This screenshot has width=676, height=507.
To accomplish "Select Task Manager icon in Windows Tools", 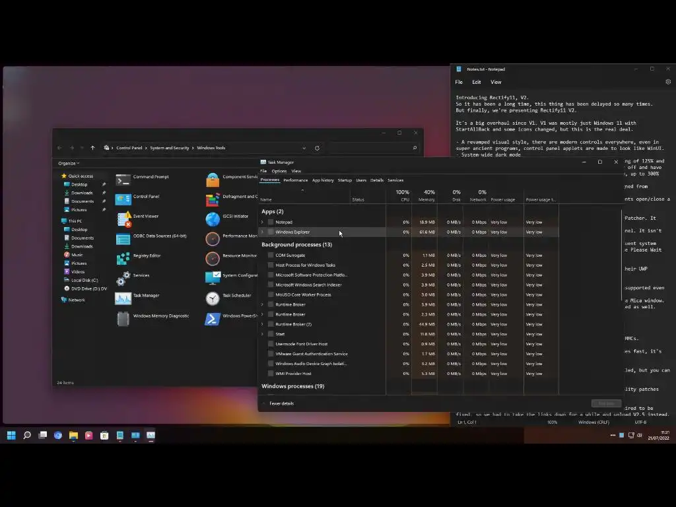I will 123,298.
